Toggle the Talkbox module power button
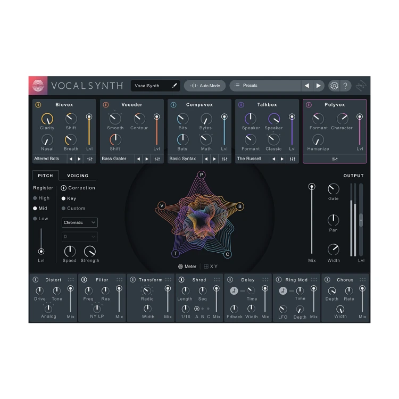This screenshot has width=399, height=399. click(241, 105)
